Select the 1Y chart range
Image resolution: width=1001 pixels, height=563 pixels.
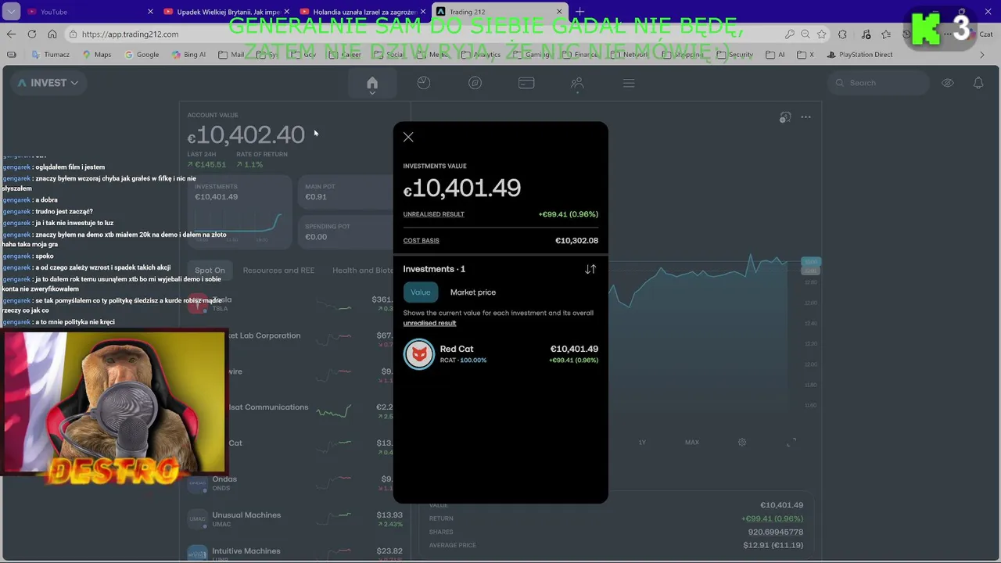(x=642, y=443)
